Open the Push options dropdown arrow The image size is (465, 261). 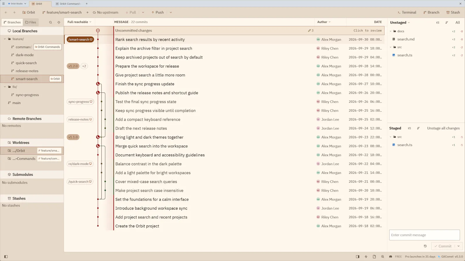[x=171, y=12]
